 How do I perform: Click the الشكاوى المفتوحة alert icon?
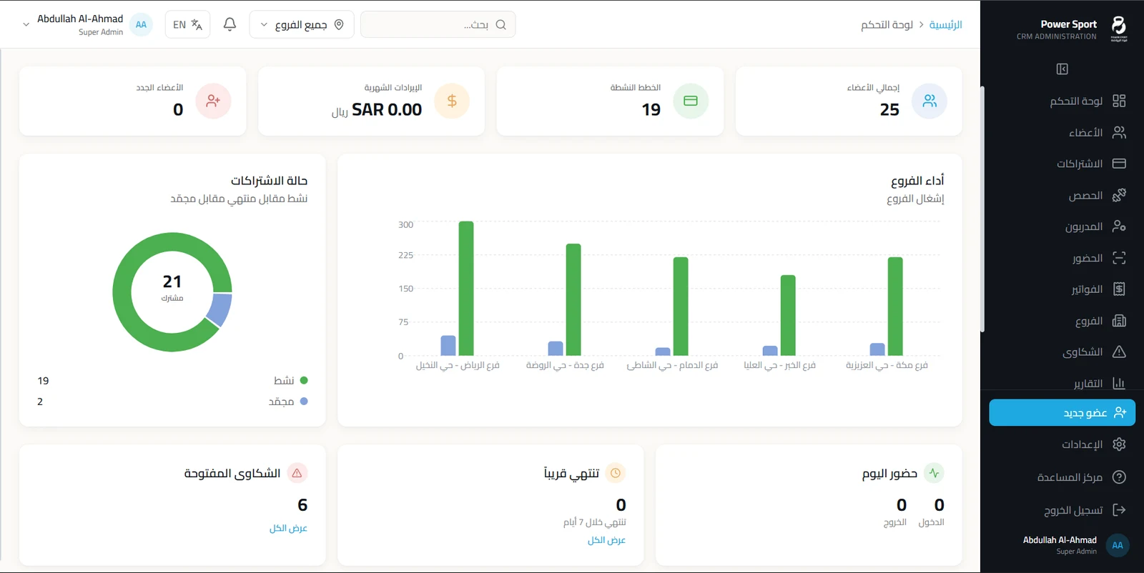(x=297, y=473)
